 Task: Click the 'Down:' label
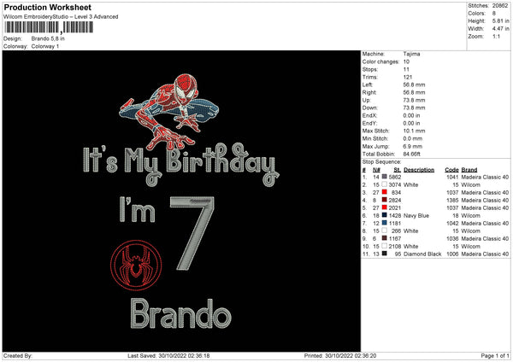click(370, 108)
